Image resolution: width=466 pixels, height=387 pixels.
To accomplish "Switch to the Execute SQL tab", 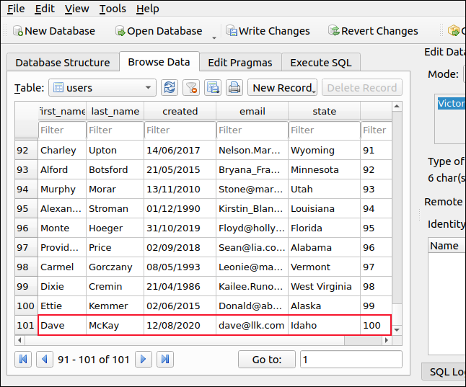I will coord(320,62).
